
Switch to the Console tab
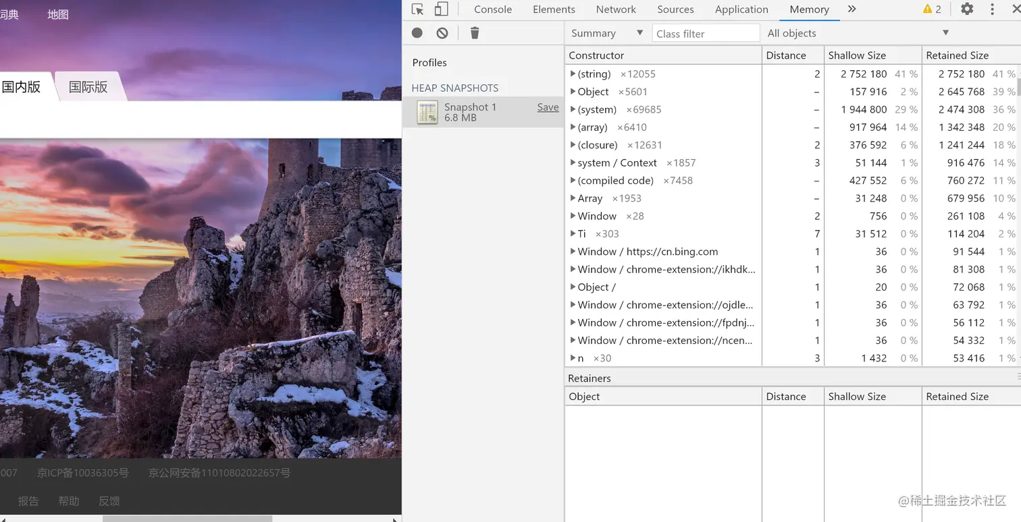pos(493,9)
